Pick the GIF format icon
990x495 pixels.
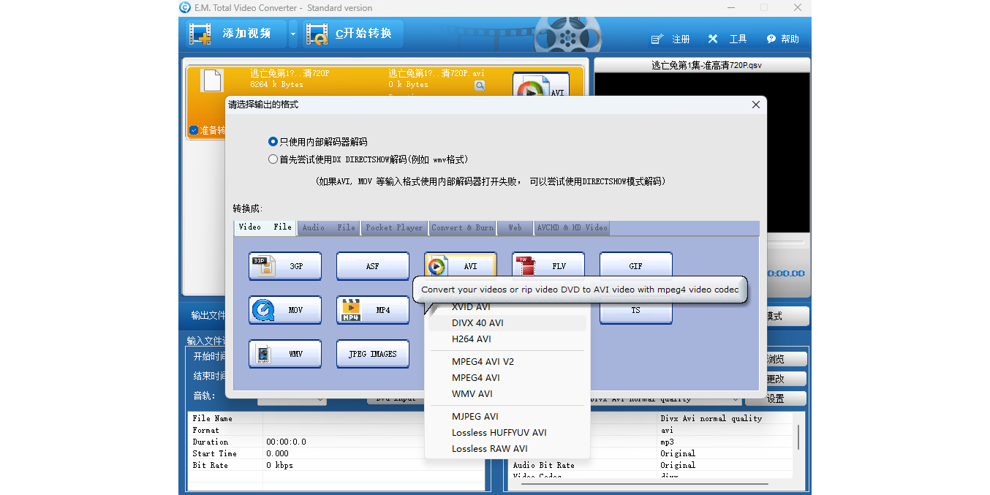[x=635, y=266]
